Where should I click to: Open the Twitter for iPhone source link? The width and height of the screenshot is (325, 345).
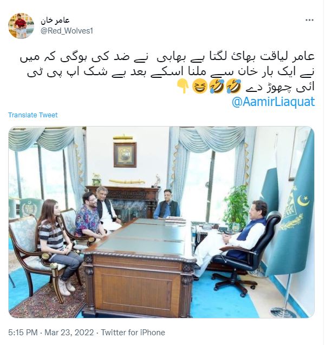pos(133,332)
